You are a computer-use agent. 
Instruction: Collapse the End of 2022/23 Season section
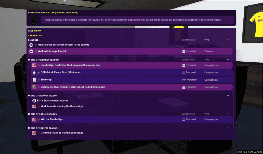pos(228,128)
